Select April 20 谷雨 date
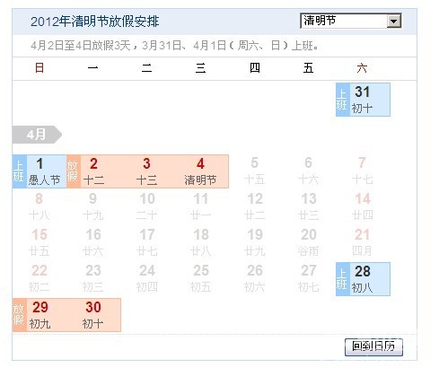This screenshot has width=439, height=368. [x=309, y=242]
